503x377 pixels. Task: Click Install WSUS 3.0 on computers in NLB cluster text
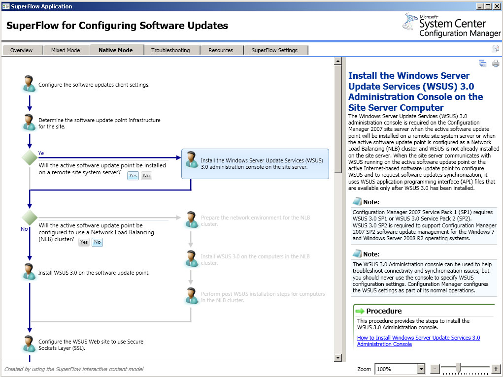coord(255,260)
